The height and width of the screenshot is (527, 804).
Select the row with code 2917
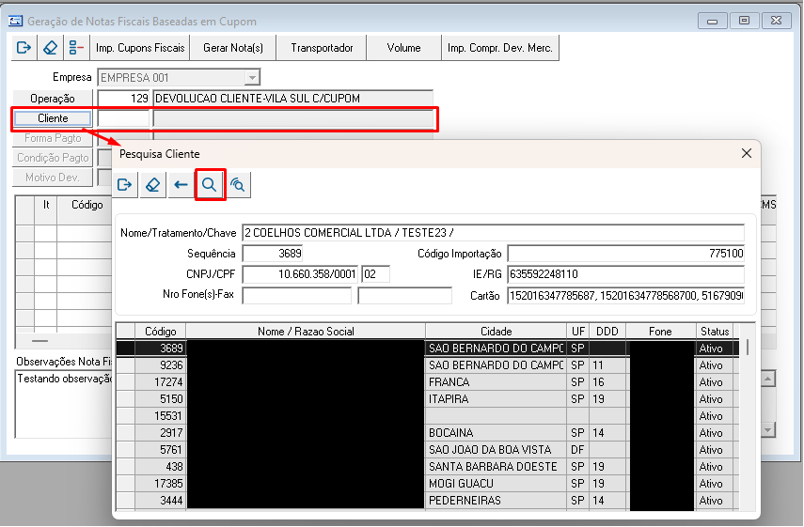pyautogui.click(x=428, y=433)
